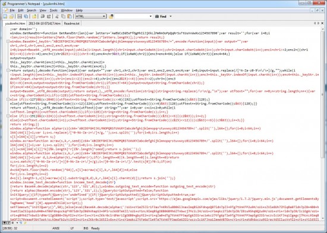Click the vertical scrollbar up arrow
Viewport: 327px width, 233px height.
point(323,28)
